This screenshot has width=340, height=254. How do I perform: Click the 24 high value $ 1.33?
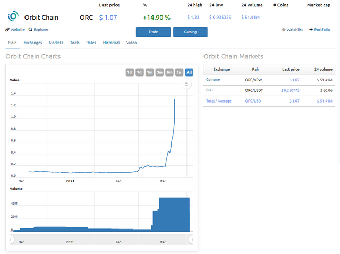193,17
